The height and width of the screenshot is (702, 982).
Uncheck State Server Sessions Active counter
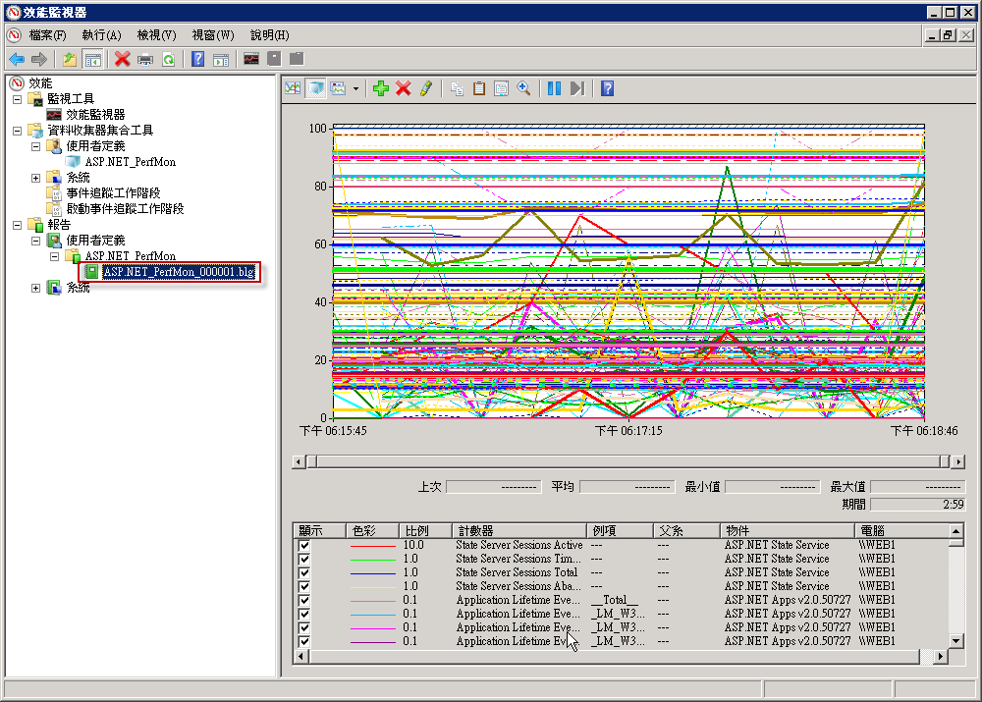304,545
